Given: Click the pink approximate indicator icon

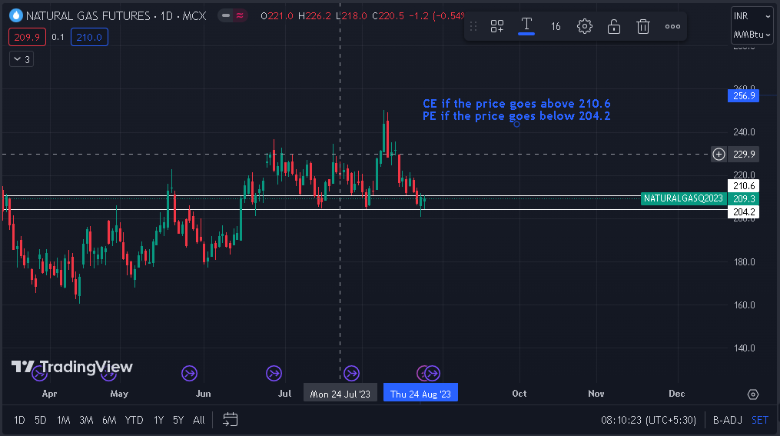Looking at the screenshot, I should pos(240,15).
